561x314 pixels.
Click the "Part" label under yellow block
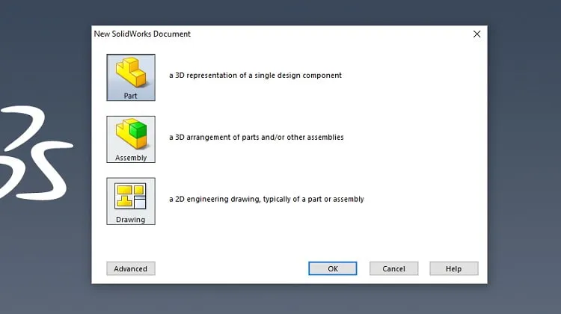point(131,96)
